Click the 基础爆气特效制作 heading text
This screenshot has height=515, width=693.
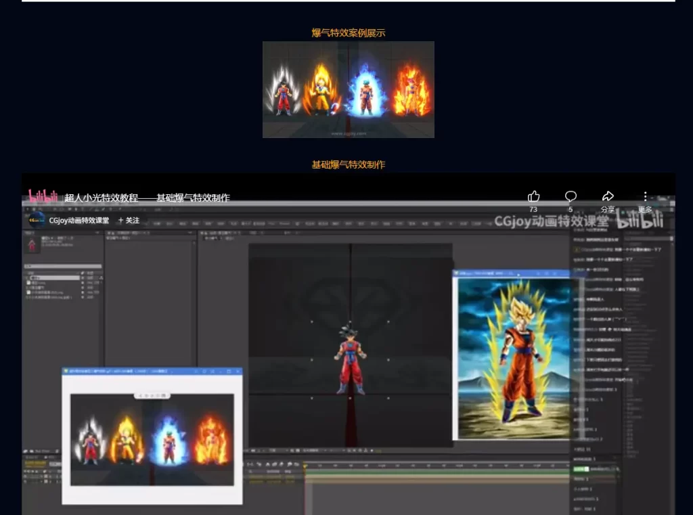tap(348, 164)
